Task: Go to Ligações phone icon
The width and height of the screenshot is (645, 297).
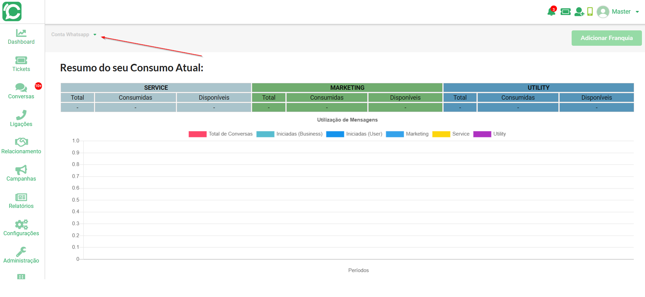Action: pos(21,115)
